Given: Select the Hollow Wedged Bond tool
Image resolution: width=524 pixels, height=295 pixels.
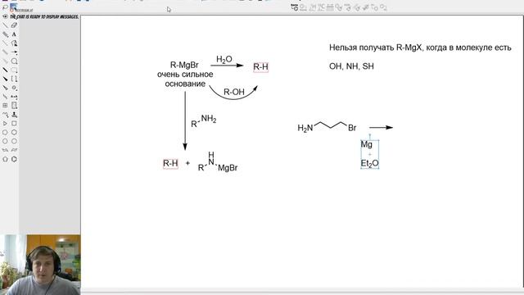Looking at the screenshot, I should click(5, 88).
